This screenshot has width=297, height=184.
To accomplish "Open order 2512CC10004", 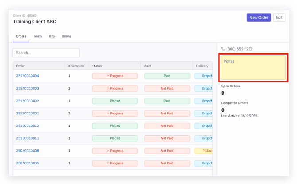I will (27, 76).
